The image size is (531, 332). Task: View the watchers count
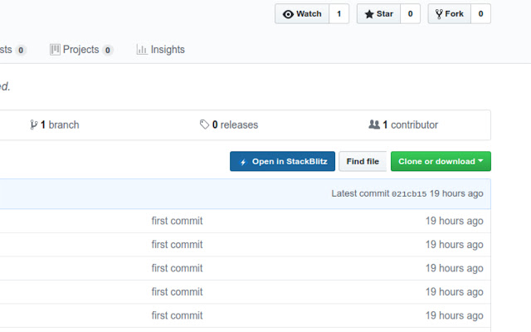(x=339, y=14)
